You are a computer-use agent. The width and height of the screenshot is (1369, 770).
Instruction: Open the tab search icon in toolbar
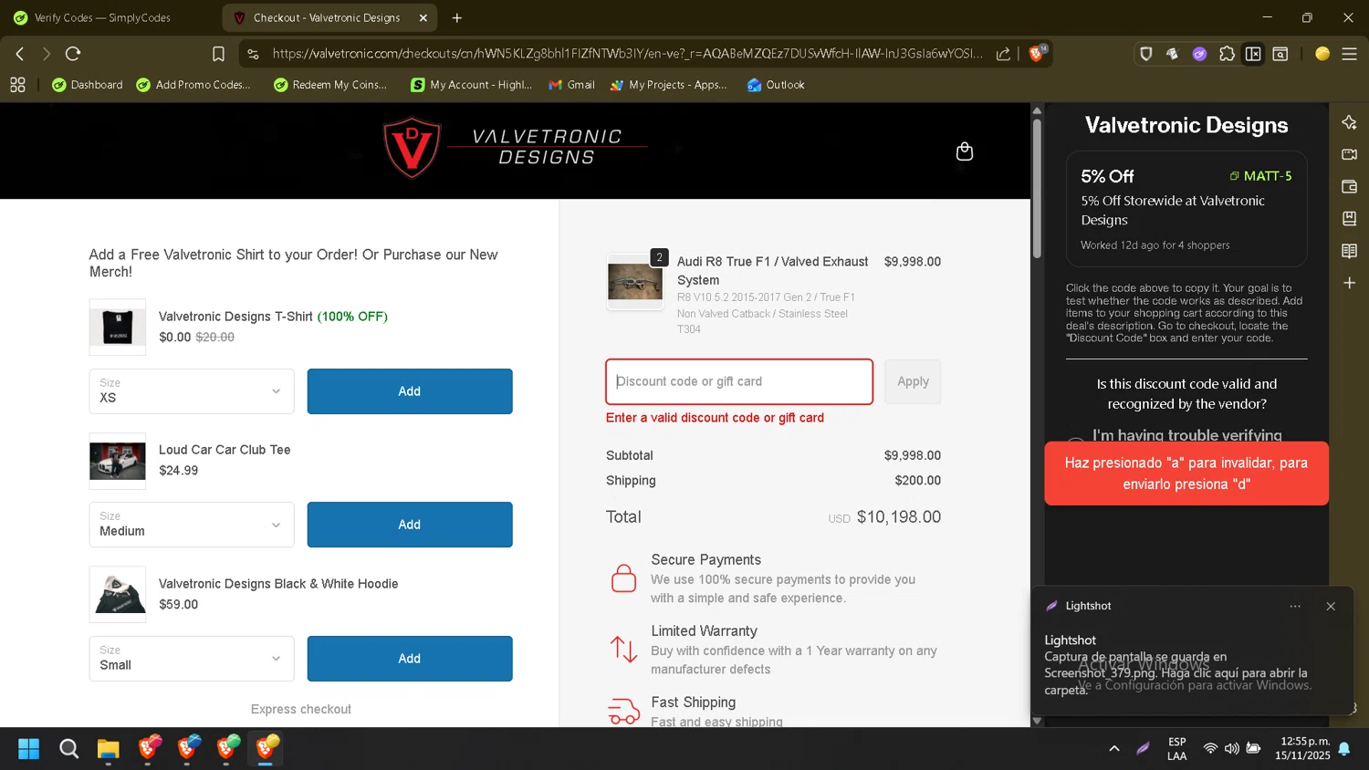tap(1280, 54)
